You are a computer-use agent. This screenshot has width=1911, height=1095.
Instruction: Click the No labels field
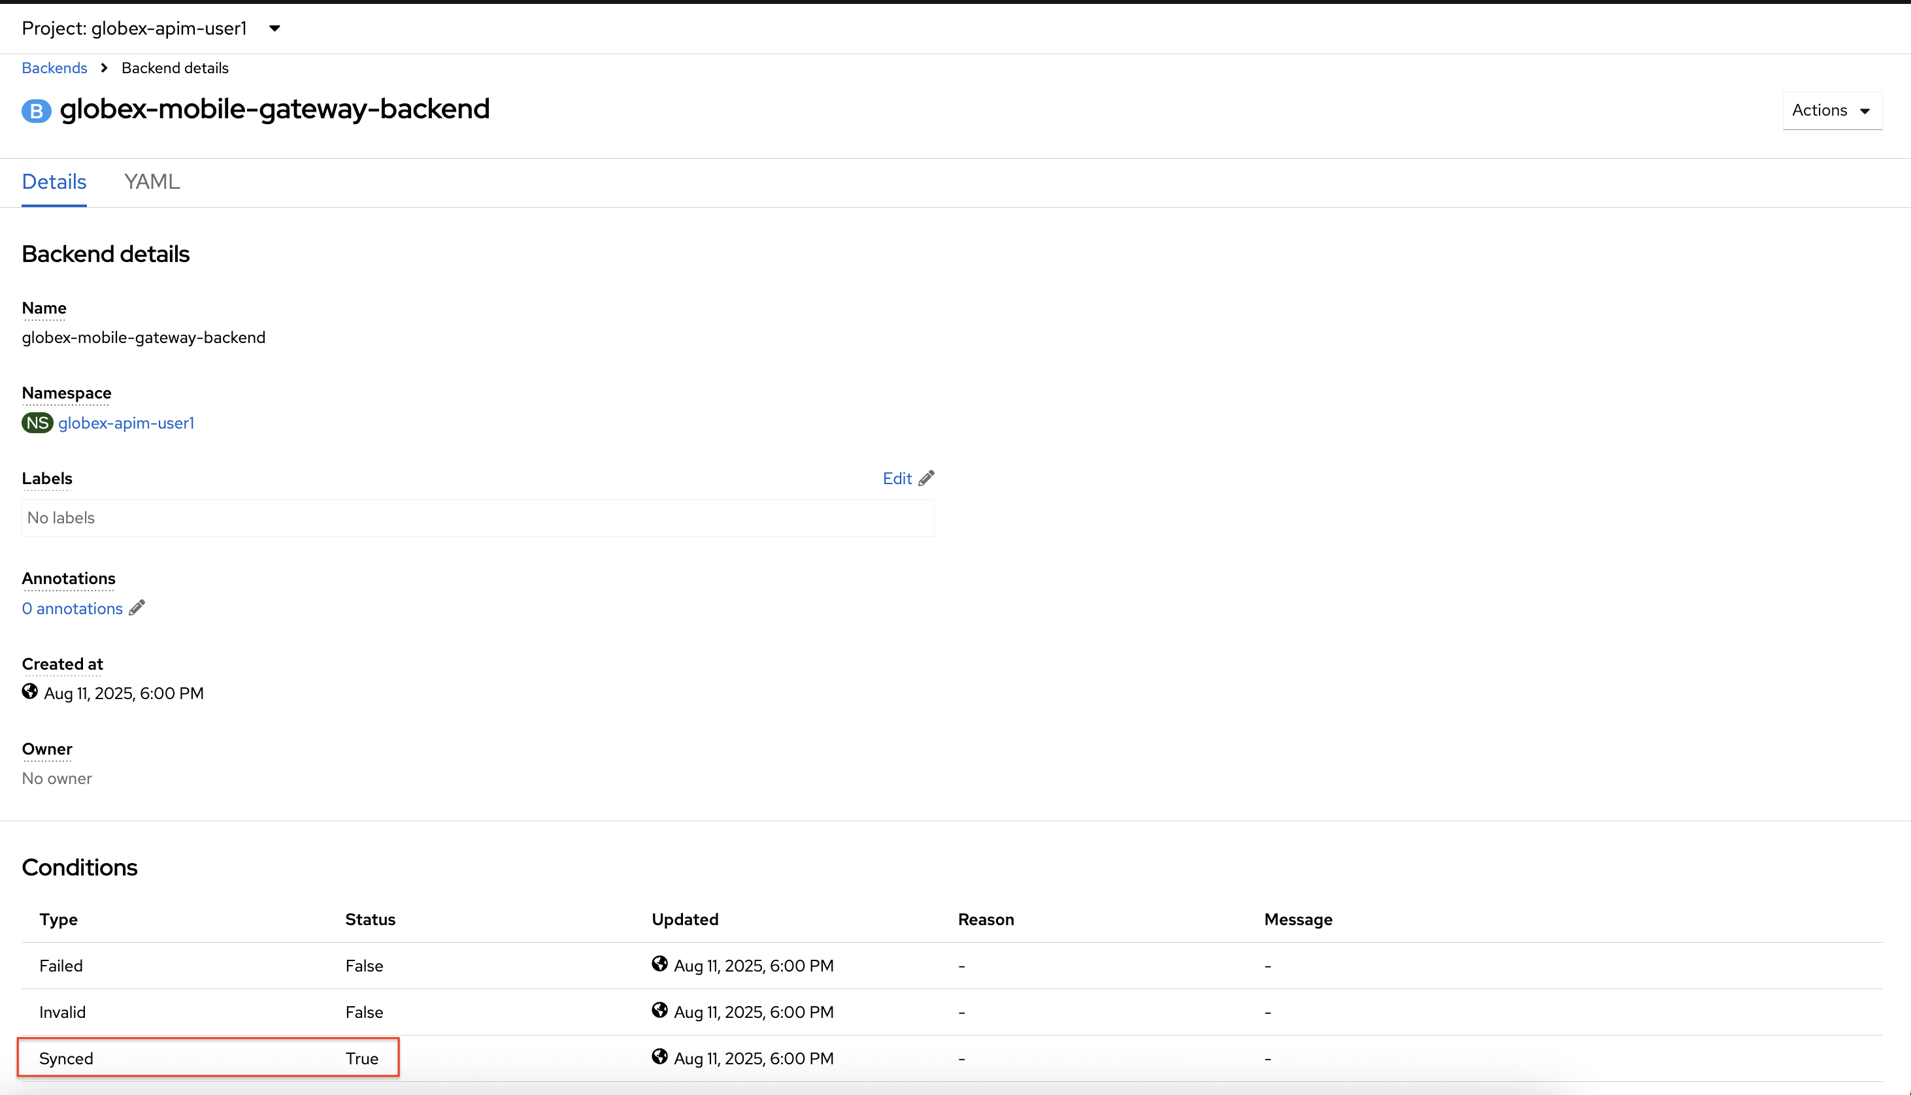pyautogui.click(x=478, y=517)
